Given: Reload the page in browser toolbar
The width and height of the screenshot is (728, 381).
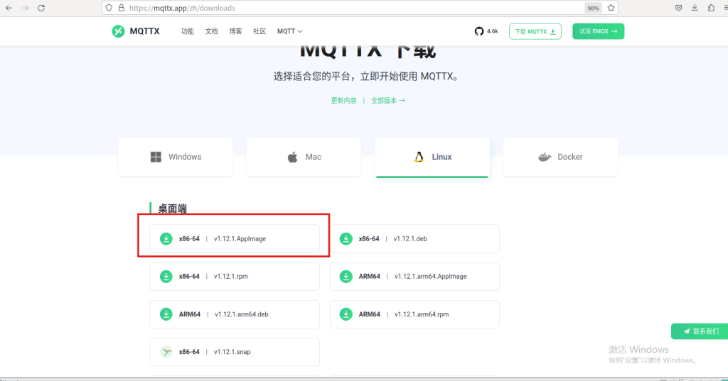Looking at the screenshot, I should (x=41, y=8).
